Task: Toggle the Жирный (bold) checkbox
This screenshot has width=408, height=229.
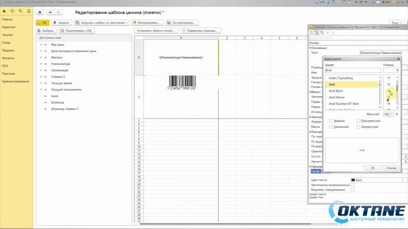Action: pos(331,121)
